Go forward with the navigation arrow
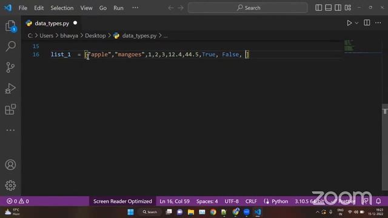 coord(181,8)
